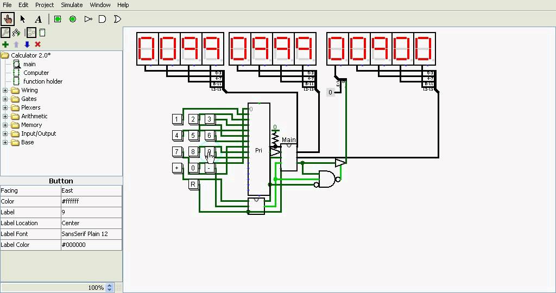The image size is (556, 293).
Task: Expand the Arithmetic folder
Action: click(5, 116)
